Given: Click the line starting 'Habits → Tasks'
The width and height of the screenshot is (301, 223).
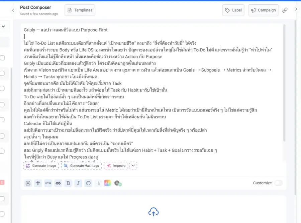Looking at the screenshot, I should (x=61, y=77).
